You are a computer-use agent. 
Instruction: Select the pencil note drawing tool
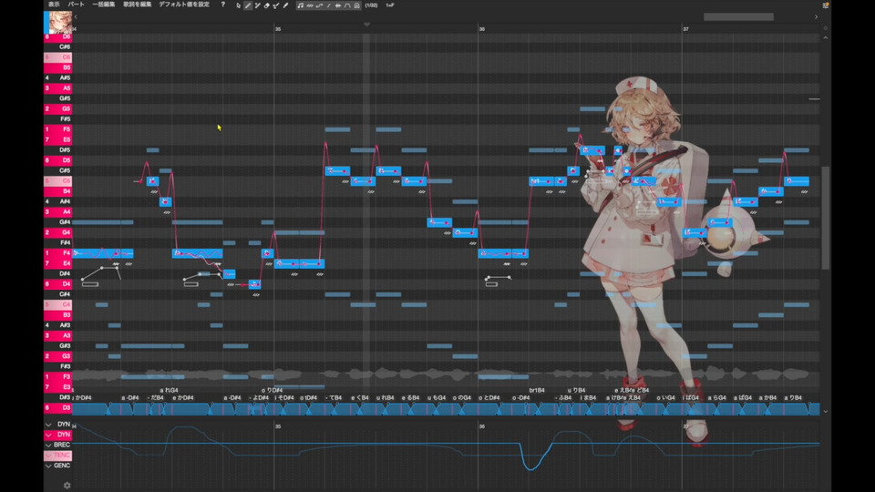tap(248, 5)
